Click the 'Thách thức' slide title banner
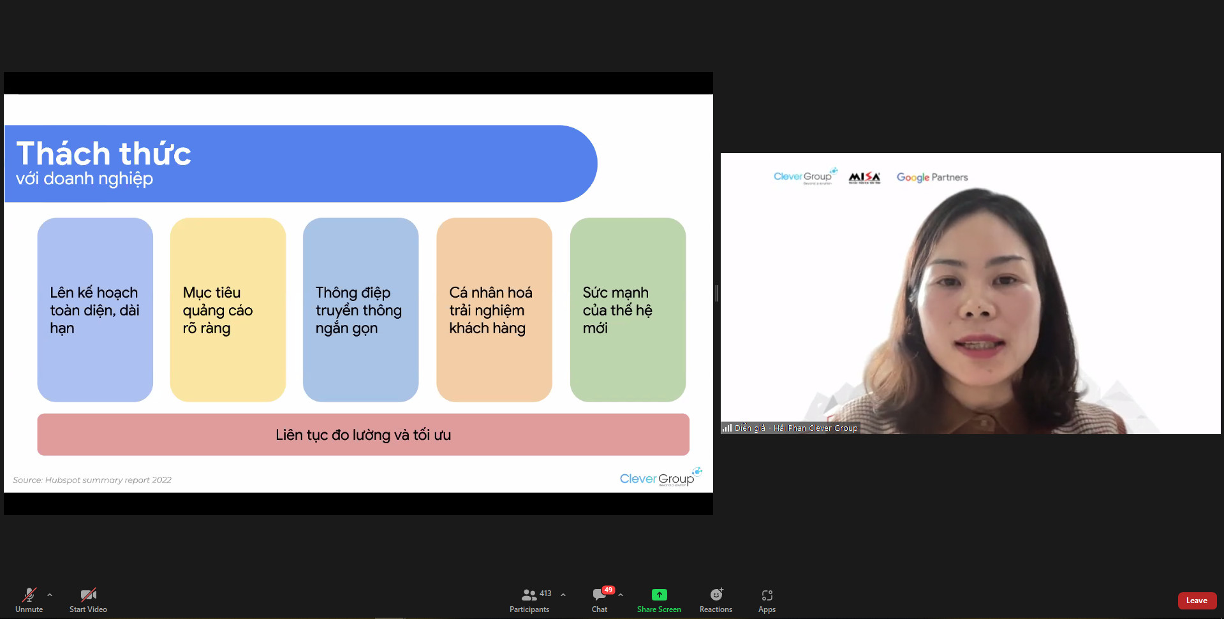The image size is (1224, 619). click(300, 164)
